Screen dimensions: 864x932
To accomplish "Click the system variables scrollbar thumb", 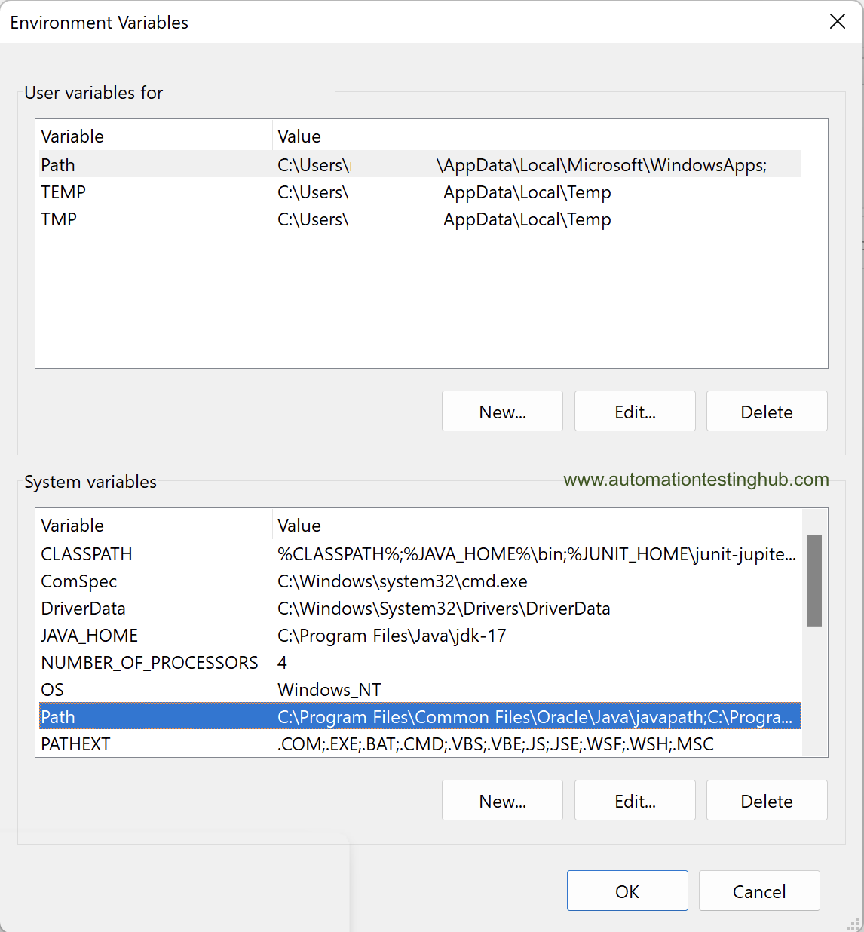I will click(814, 581).
